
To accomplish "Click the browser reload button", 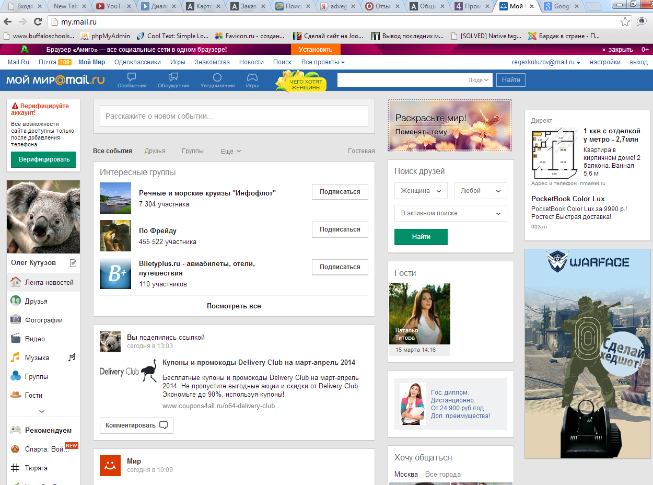I will [38, 22].
